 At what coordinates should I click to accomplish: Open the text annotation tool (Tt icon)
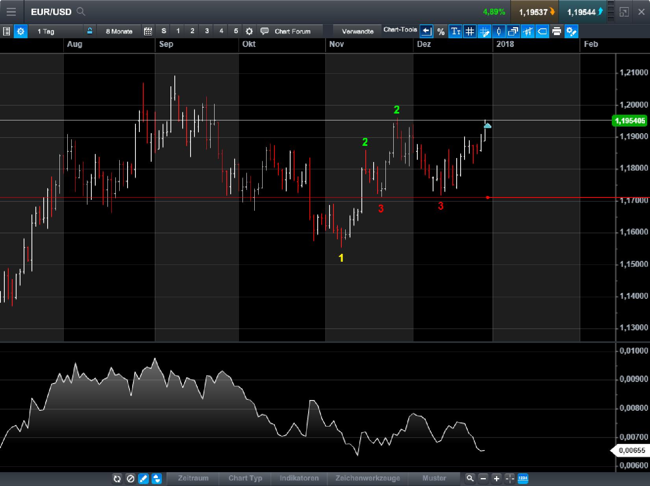(456, 32)
